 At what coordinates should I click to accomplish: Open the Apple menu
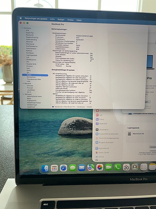coord(21,18)
